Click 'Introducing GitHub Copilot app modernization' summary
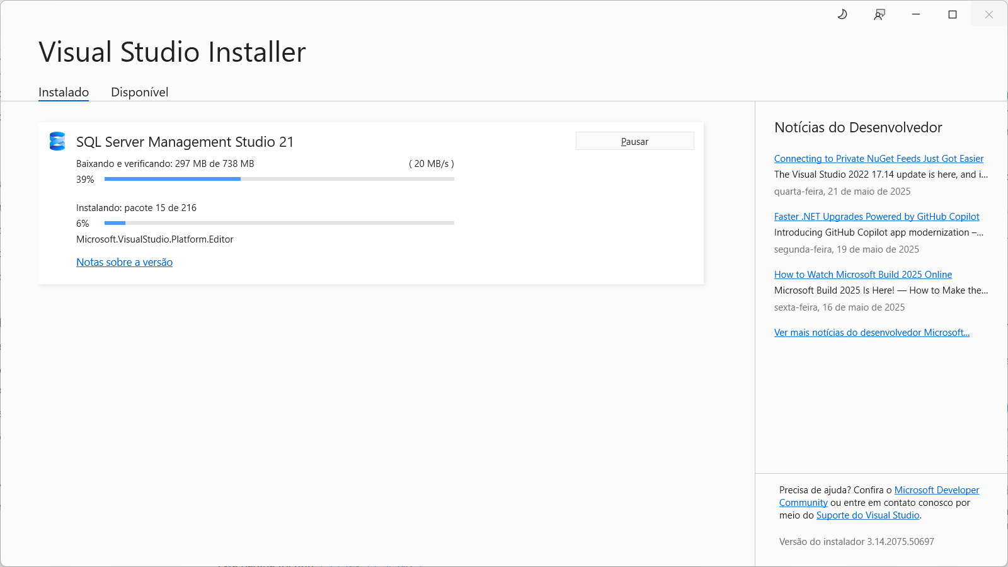 point(879,232)
